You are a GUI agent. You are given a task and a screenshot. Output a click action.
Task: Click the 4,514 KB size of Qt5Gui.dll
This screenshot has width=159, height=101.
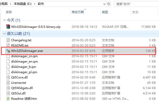149,93
